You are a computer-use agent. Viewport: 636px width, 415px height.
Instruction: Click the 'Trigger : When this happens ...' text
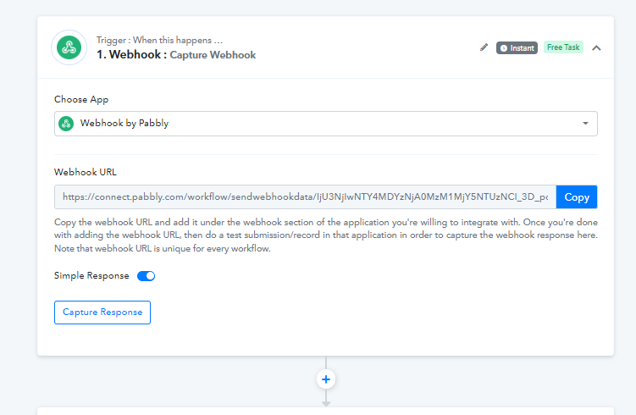pyautogui.click(x=159, y=40)
